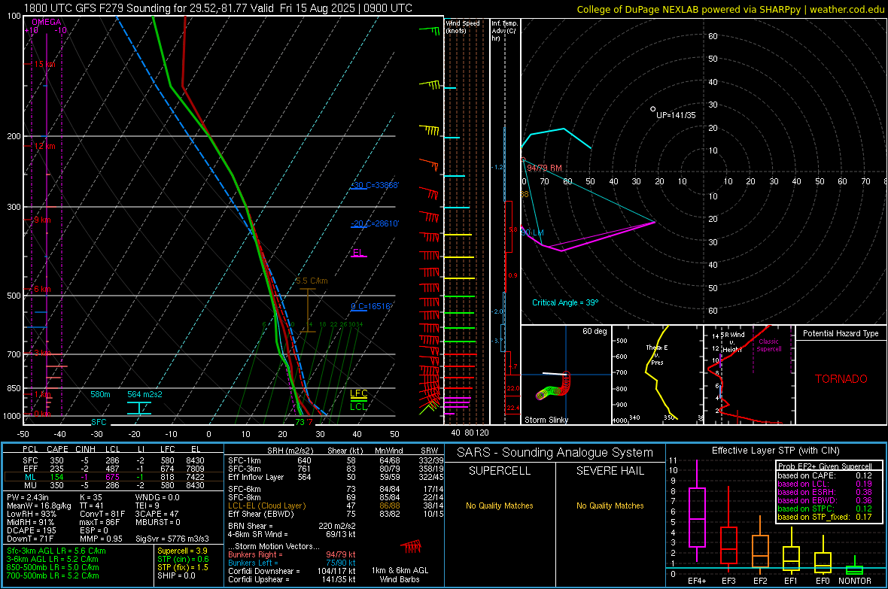Select the 'PW = 2.43in' readout
Screen dimensions: 888x589
[28, 497]
